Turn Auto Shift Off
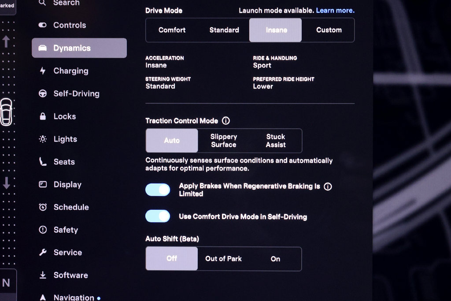The height and width of the screenshot is (301, 451). pos(172,258)
